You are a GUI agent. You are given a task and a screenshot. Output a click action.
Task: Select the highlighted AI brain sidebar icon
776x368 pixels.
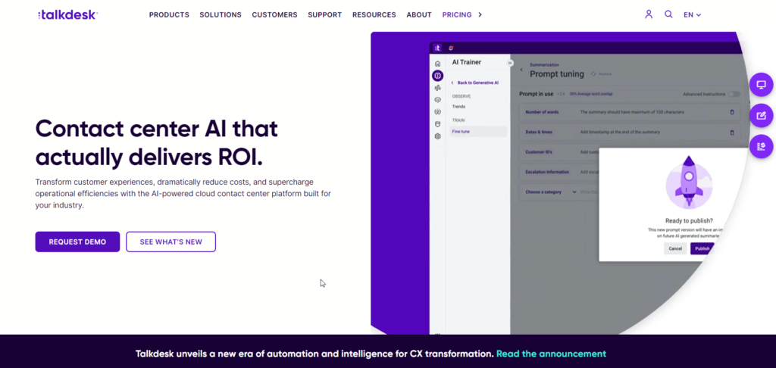coord(437,76)
